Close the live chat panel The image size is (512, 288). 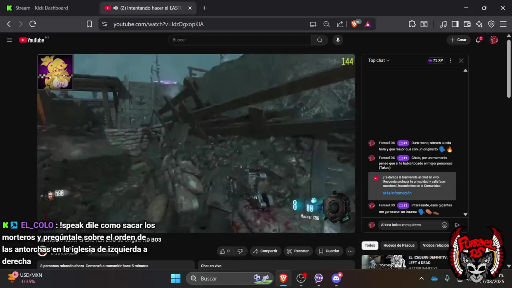(461, 60)
